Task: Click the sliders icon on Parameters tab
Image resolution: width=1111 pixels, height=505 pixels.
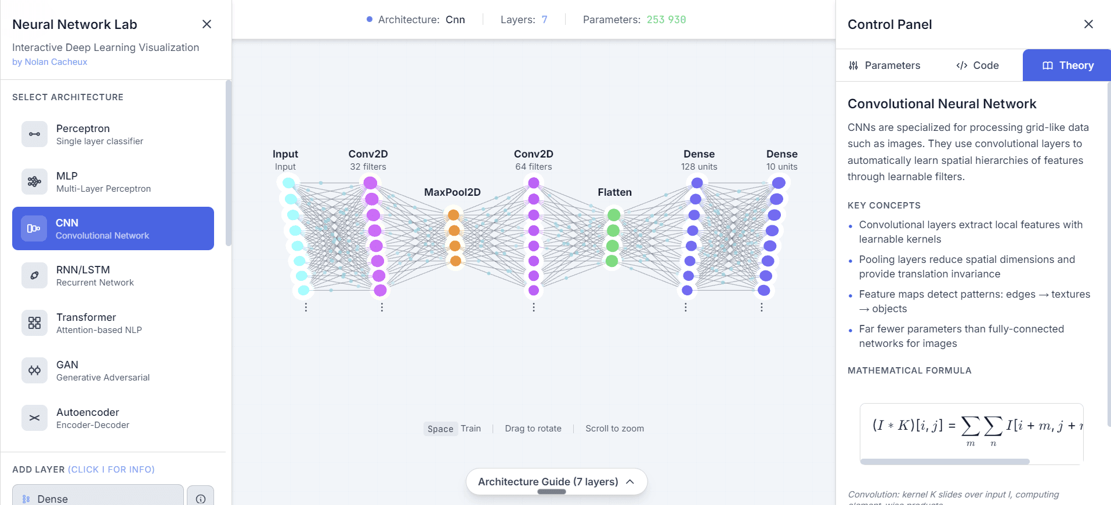Action: [853, 65]
